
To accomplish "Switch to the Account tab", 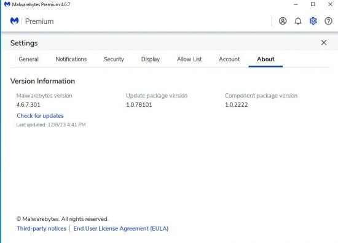I will point(229,59).
